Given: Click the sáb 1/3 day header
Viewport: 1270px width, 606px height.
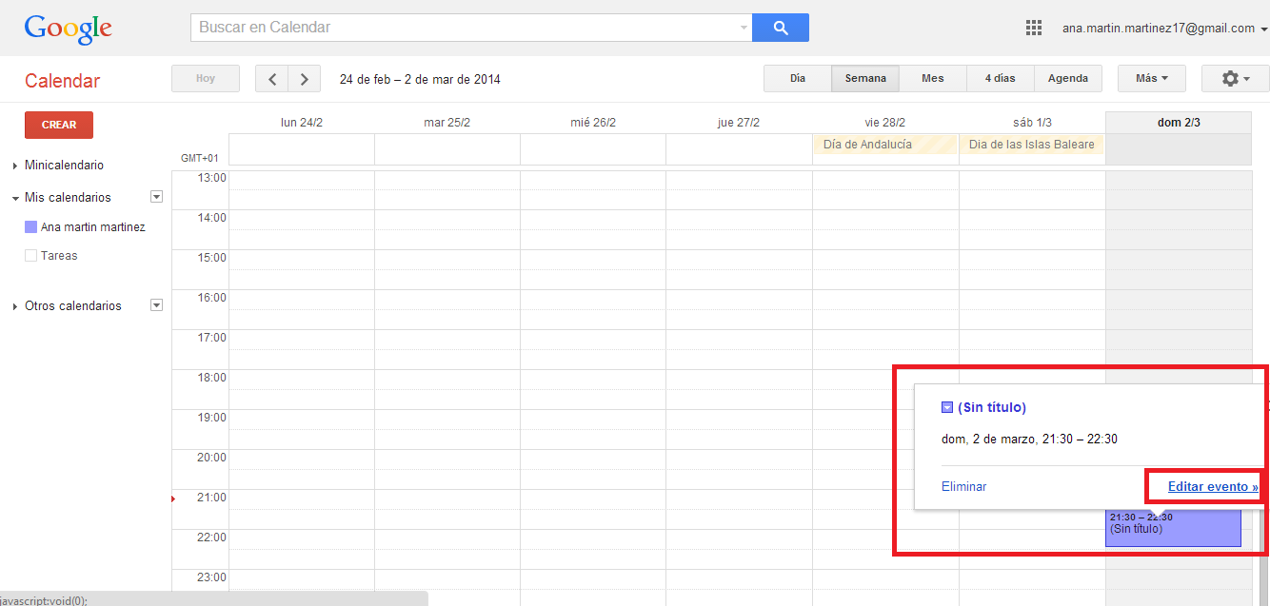Looking at the screenshot, I should coord(1032,123).
